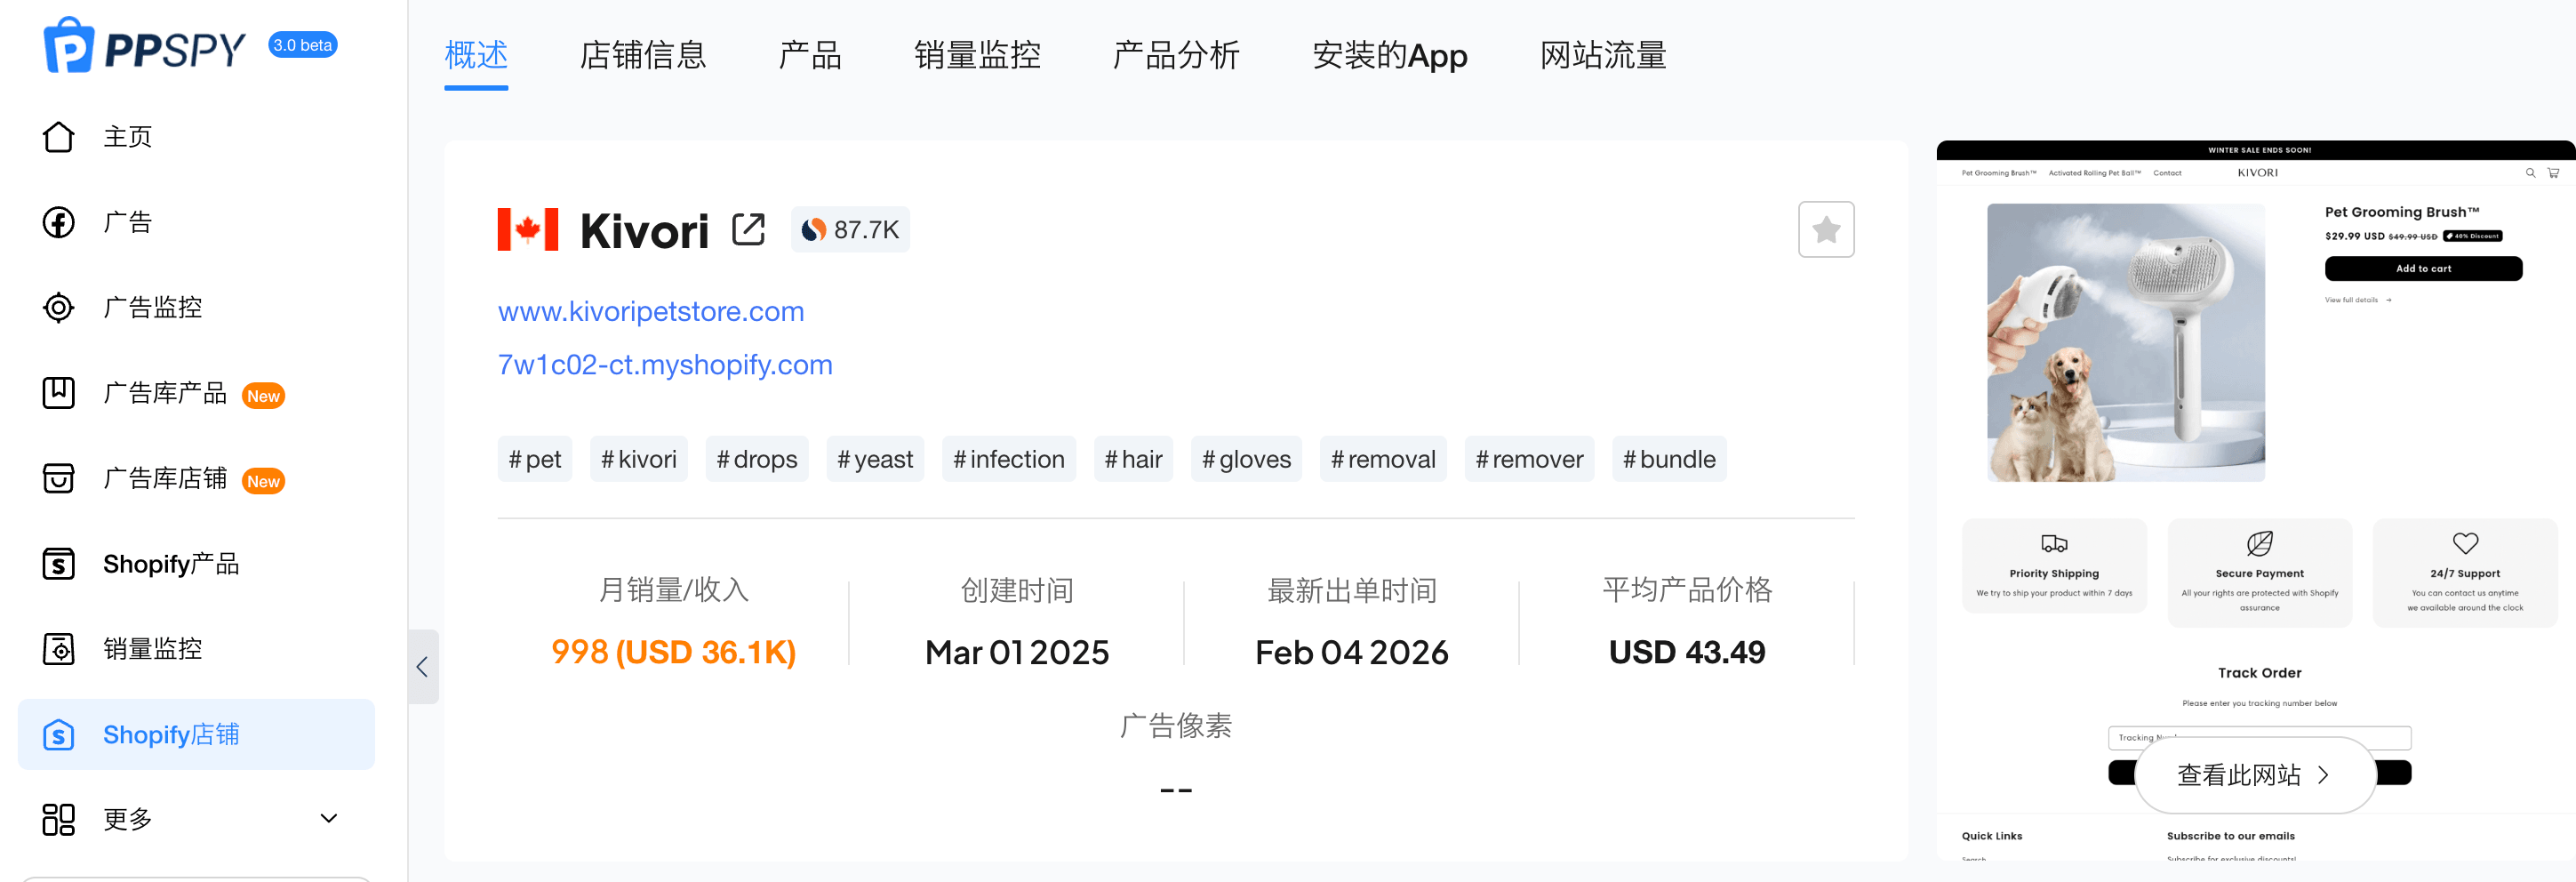Expand the 更多 sidebar menu
Screen dimensions: 2576x882
(x=328, y=819)
